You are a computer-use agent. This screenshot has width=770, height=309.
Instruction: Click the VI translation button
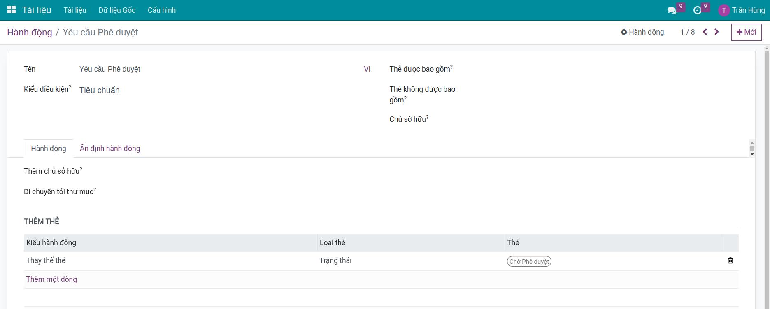[367, 69]
